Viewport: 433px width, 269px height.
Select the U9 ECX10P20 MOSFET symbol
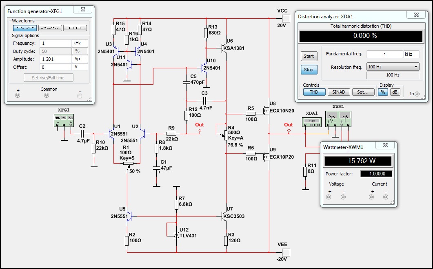coord(266,157)
